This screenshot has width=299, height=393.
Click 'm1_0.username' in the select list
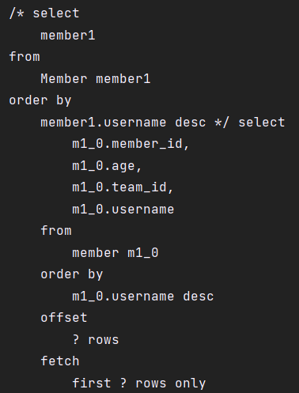click(123, 210)
